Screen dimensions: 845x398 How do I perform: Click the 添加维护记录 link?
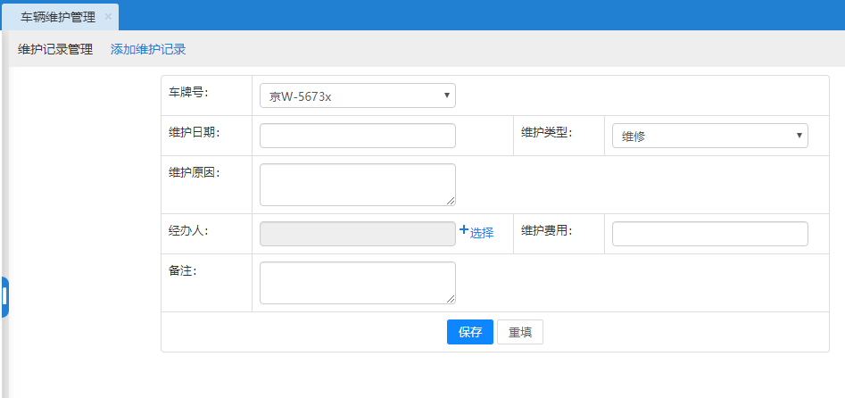(148, 50)
